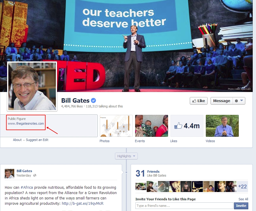Click the #Africa hashtag
256x211 pixels.
point(27,188)
